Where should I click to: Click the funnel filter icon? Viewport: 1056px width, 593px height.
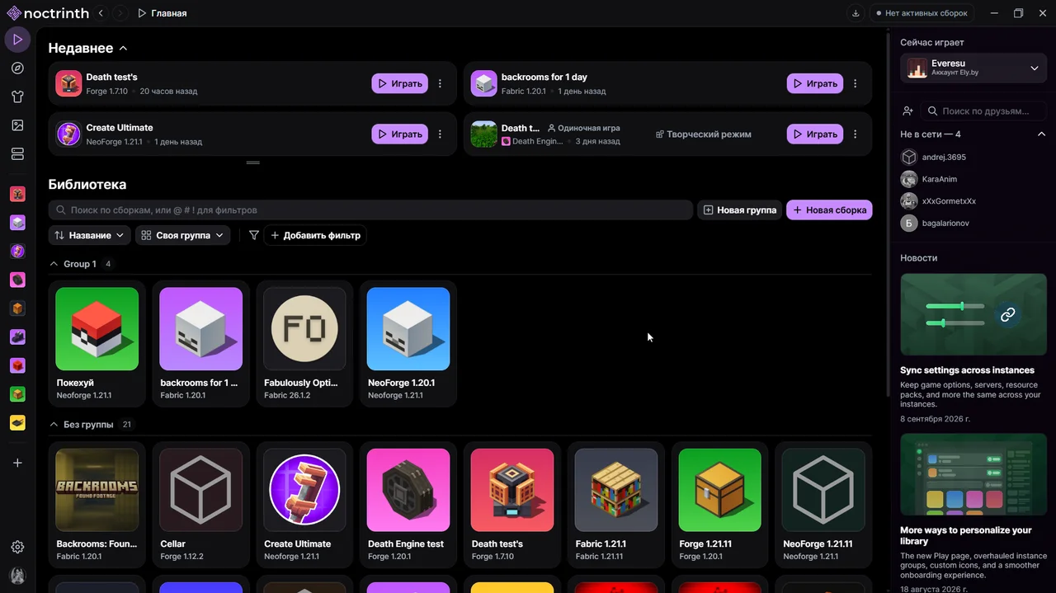[254, 235]
